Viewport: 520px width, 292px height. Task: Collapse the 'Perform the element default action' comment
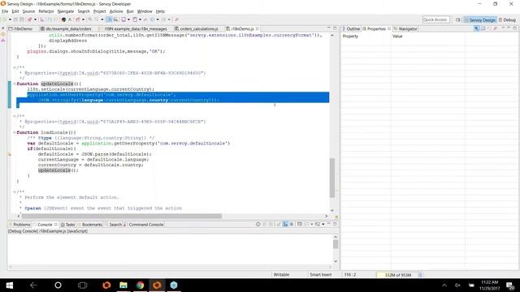click(x=15, y=191)
